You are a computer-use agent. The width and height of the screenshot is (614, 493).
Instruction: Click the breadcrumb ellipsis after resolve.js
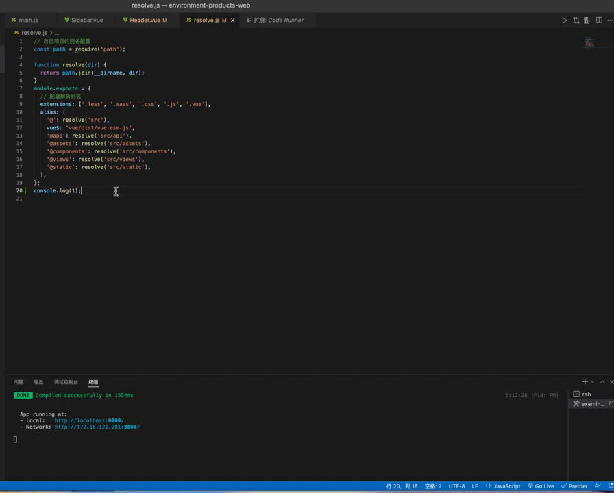(57, 33)
